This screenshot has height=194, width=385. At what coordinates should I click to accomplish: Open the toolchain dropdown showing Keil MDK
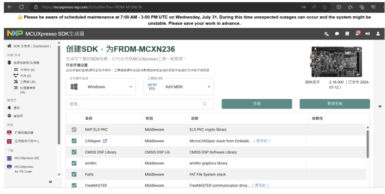[179, 87]
